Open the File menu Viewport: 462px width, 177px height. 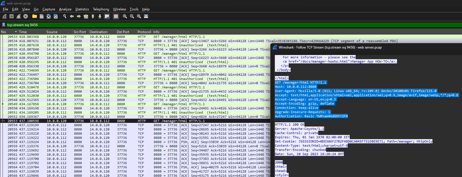(5, 9)
